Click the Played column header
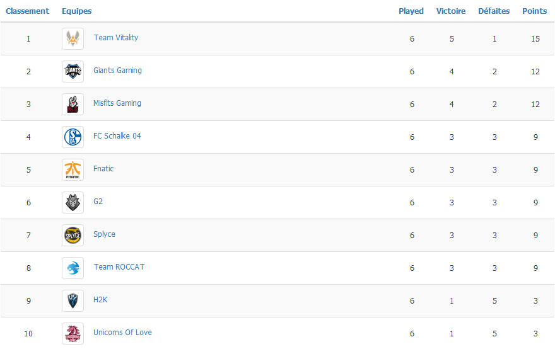555x354 pixels. coord(411,11)
